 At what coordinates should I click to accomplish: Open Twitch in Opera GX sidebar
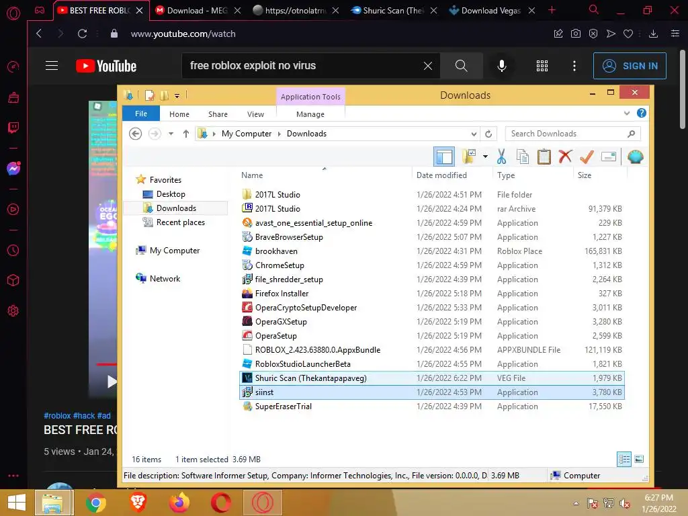pyautogui.click(x=13, y=128)
